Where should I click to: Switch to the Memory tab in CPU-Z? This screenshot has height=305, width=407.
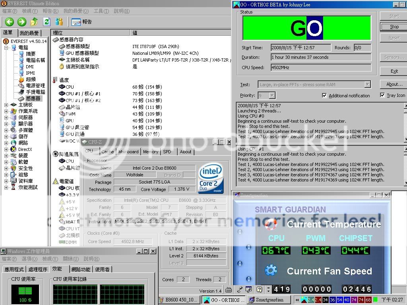click(151, 152)
